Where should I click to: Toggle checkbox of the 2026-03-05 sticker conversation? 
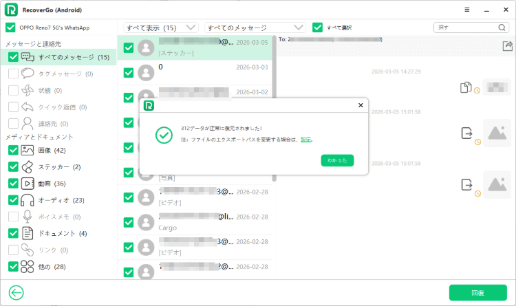(129, 47)
